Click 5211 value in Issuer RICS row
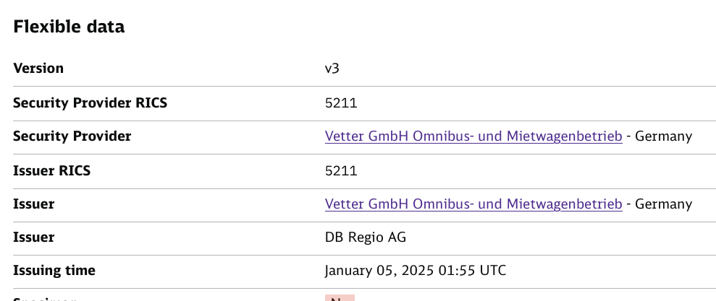This screenshot has width=716, height=301. pyautogui.click(x=341, y=171)
